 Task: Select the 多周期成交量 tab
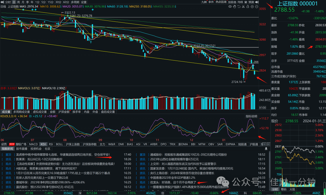pos(21,112)
